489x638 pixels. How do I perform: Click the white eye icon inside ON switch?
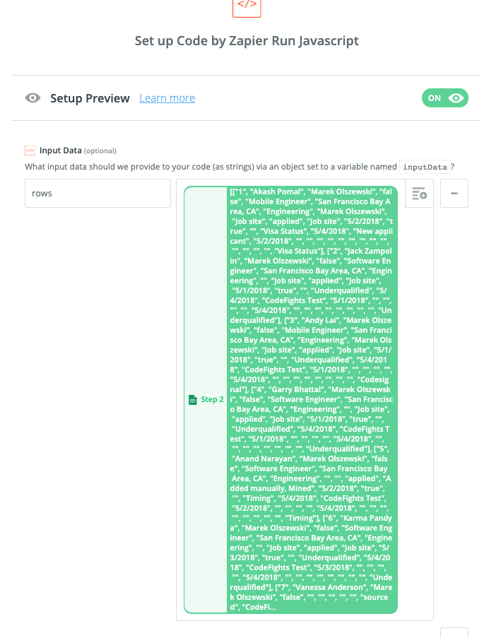click(456, 98)
